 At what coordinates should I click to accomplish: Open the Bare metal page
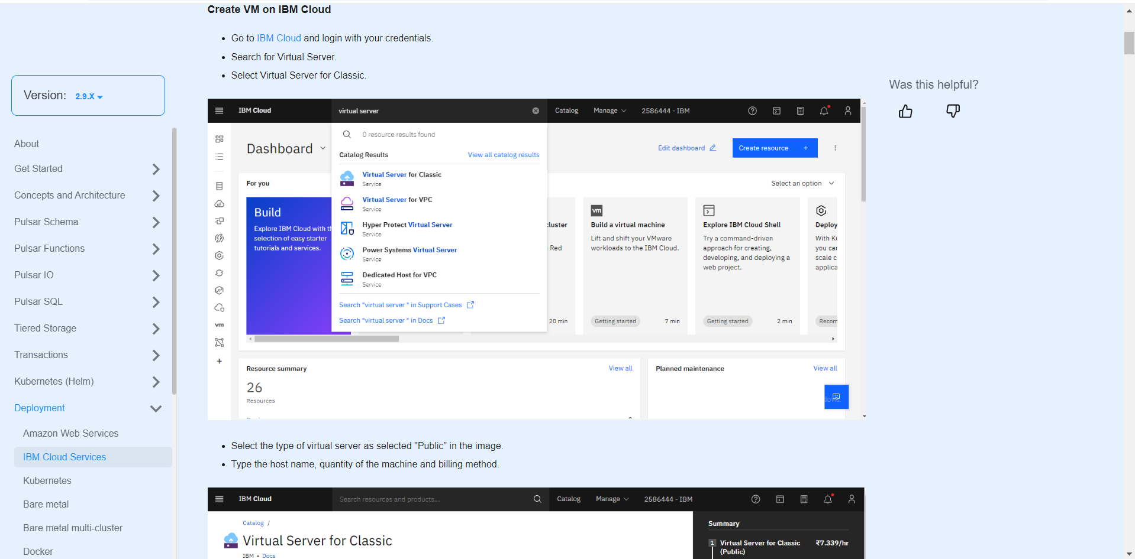coord(46,504)
